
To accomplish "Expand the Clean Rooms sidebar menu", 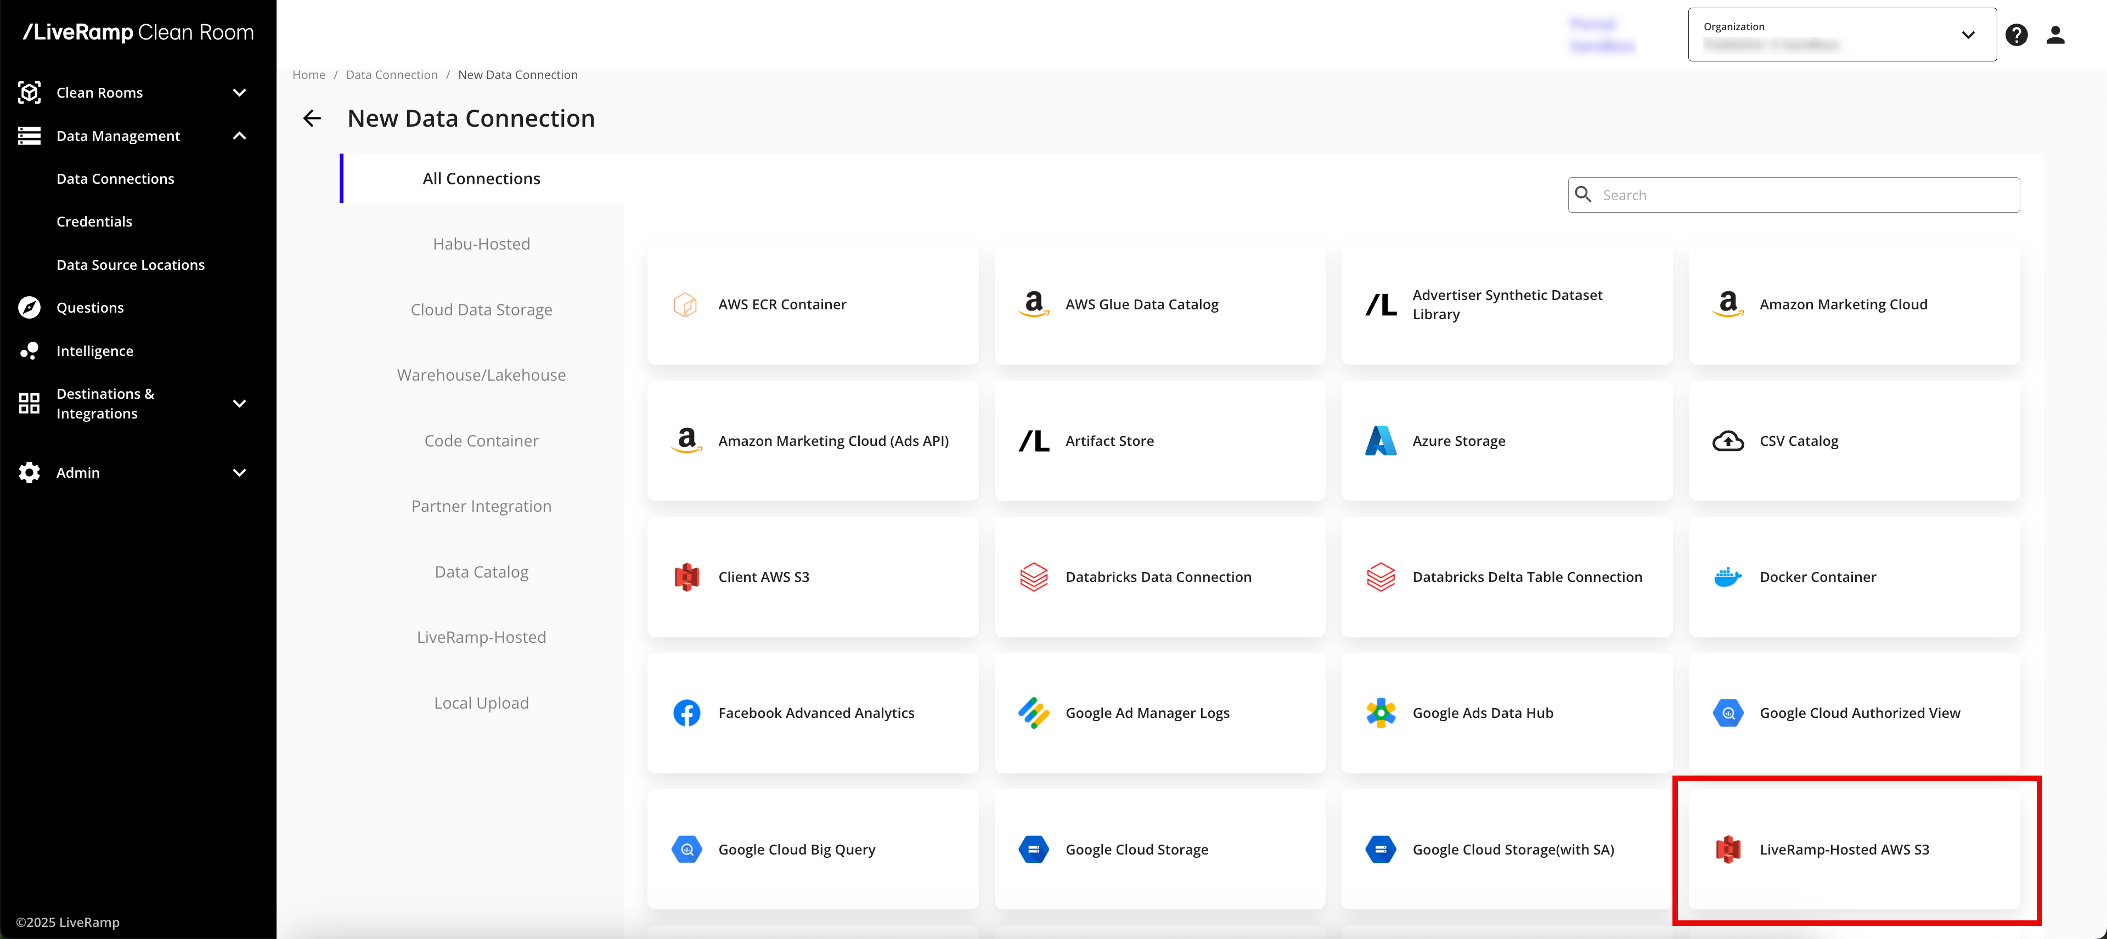I will (x=239, y=93).
